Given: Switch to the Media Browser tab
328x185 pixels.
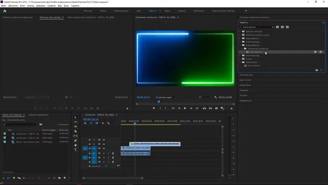Looking at the screenshot, I should [x=38, y=115].
